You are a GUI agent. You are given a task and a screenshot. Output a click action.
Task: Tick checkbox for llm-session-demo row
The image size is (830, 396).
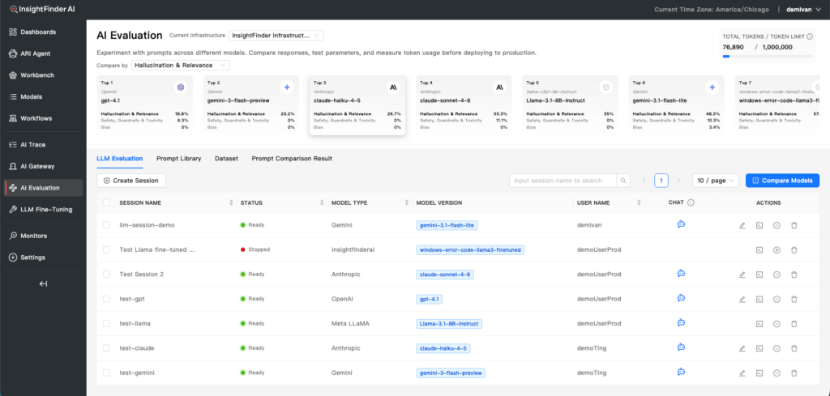[x=107, y=224]
